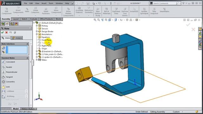Select Origin in the tree
The image size is (203, 114).
pos(44,48)
